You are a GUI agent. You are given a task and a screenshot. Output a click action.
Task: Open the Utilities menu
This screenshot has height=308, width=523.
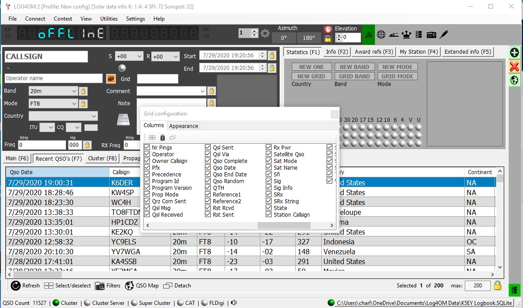pos(109,19)
